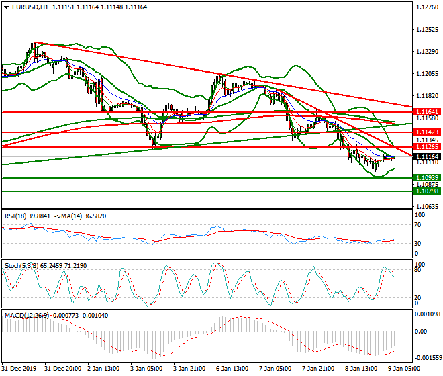Select the 3 Jan 05:00 time label

point(146,369)
